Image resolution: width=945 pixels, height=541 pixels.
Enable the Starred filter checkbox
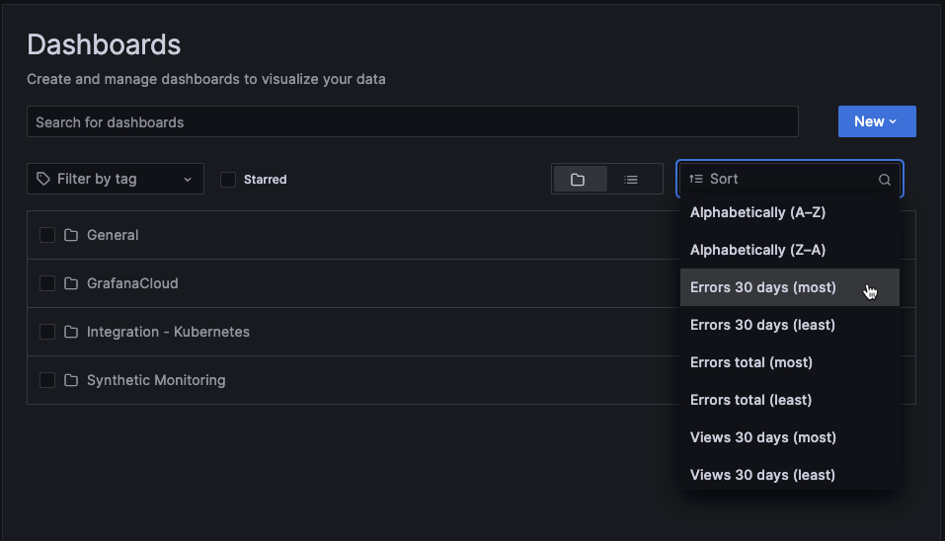click(x=228, y=180)
